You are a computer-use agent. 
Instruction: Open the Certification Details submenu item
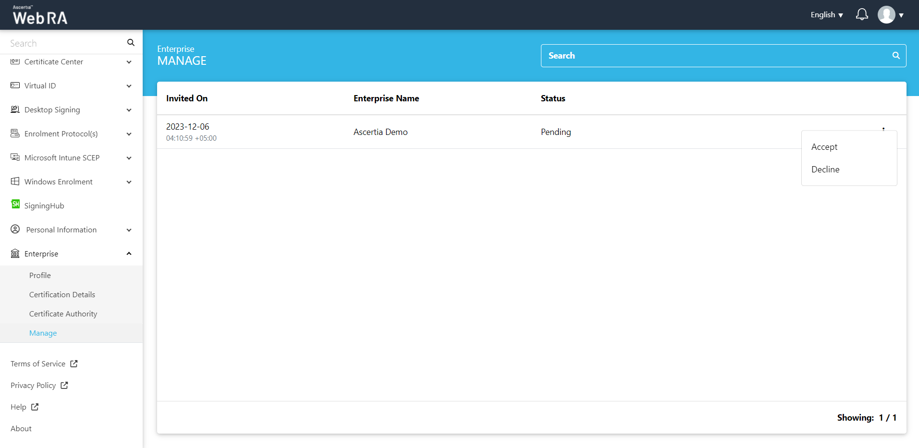tap(62, 295)
